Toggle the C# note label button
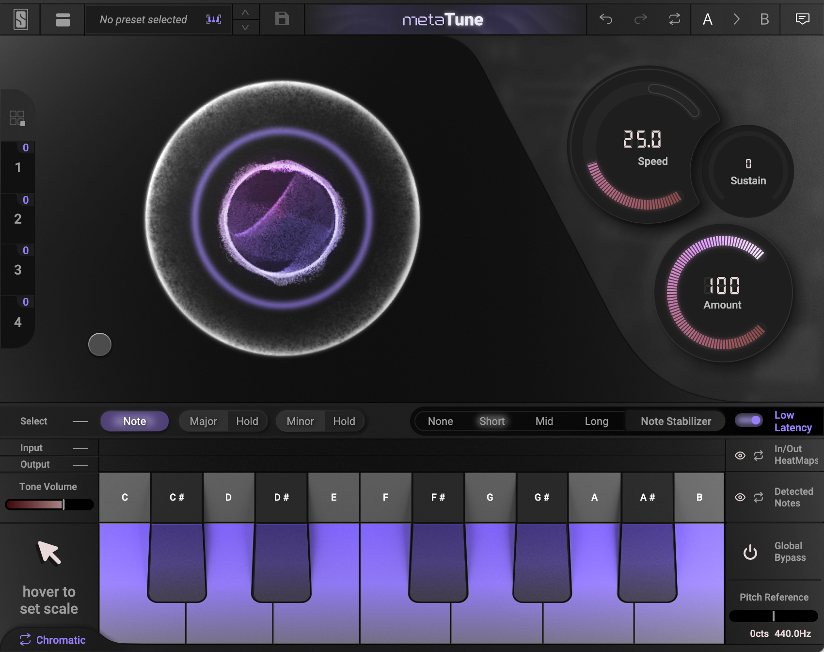824x652 pixels. [177, 497]
